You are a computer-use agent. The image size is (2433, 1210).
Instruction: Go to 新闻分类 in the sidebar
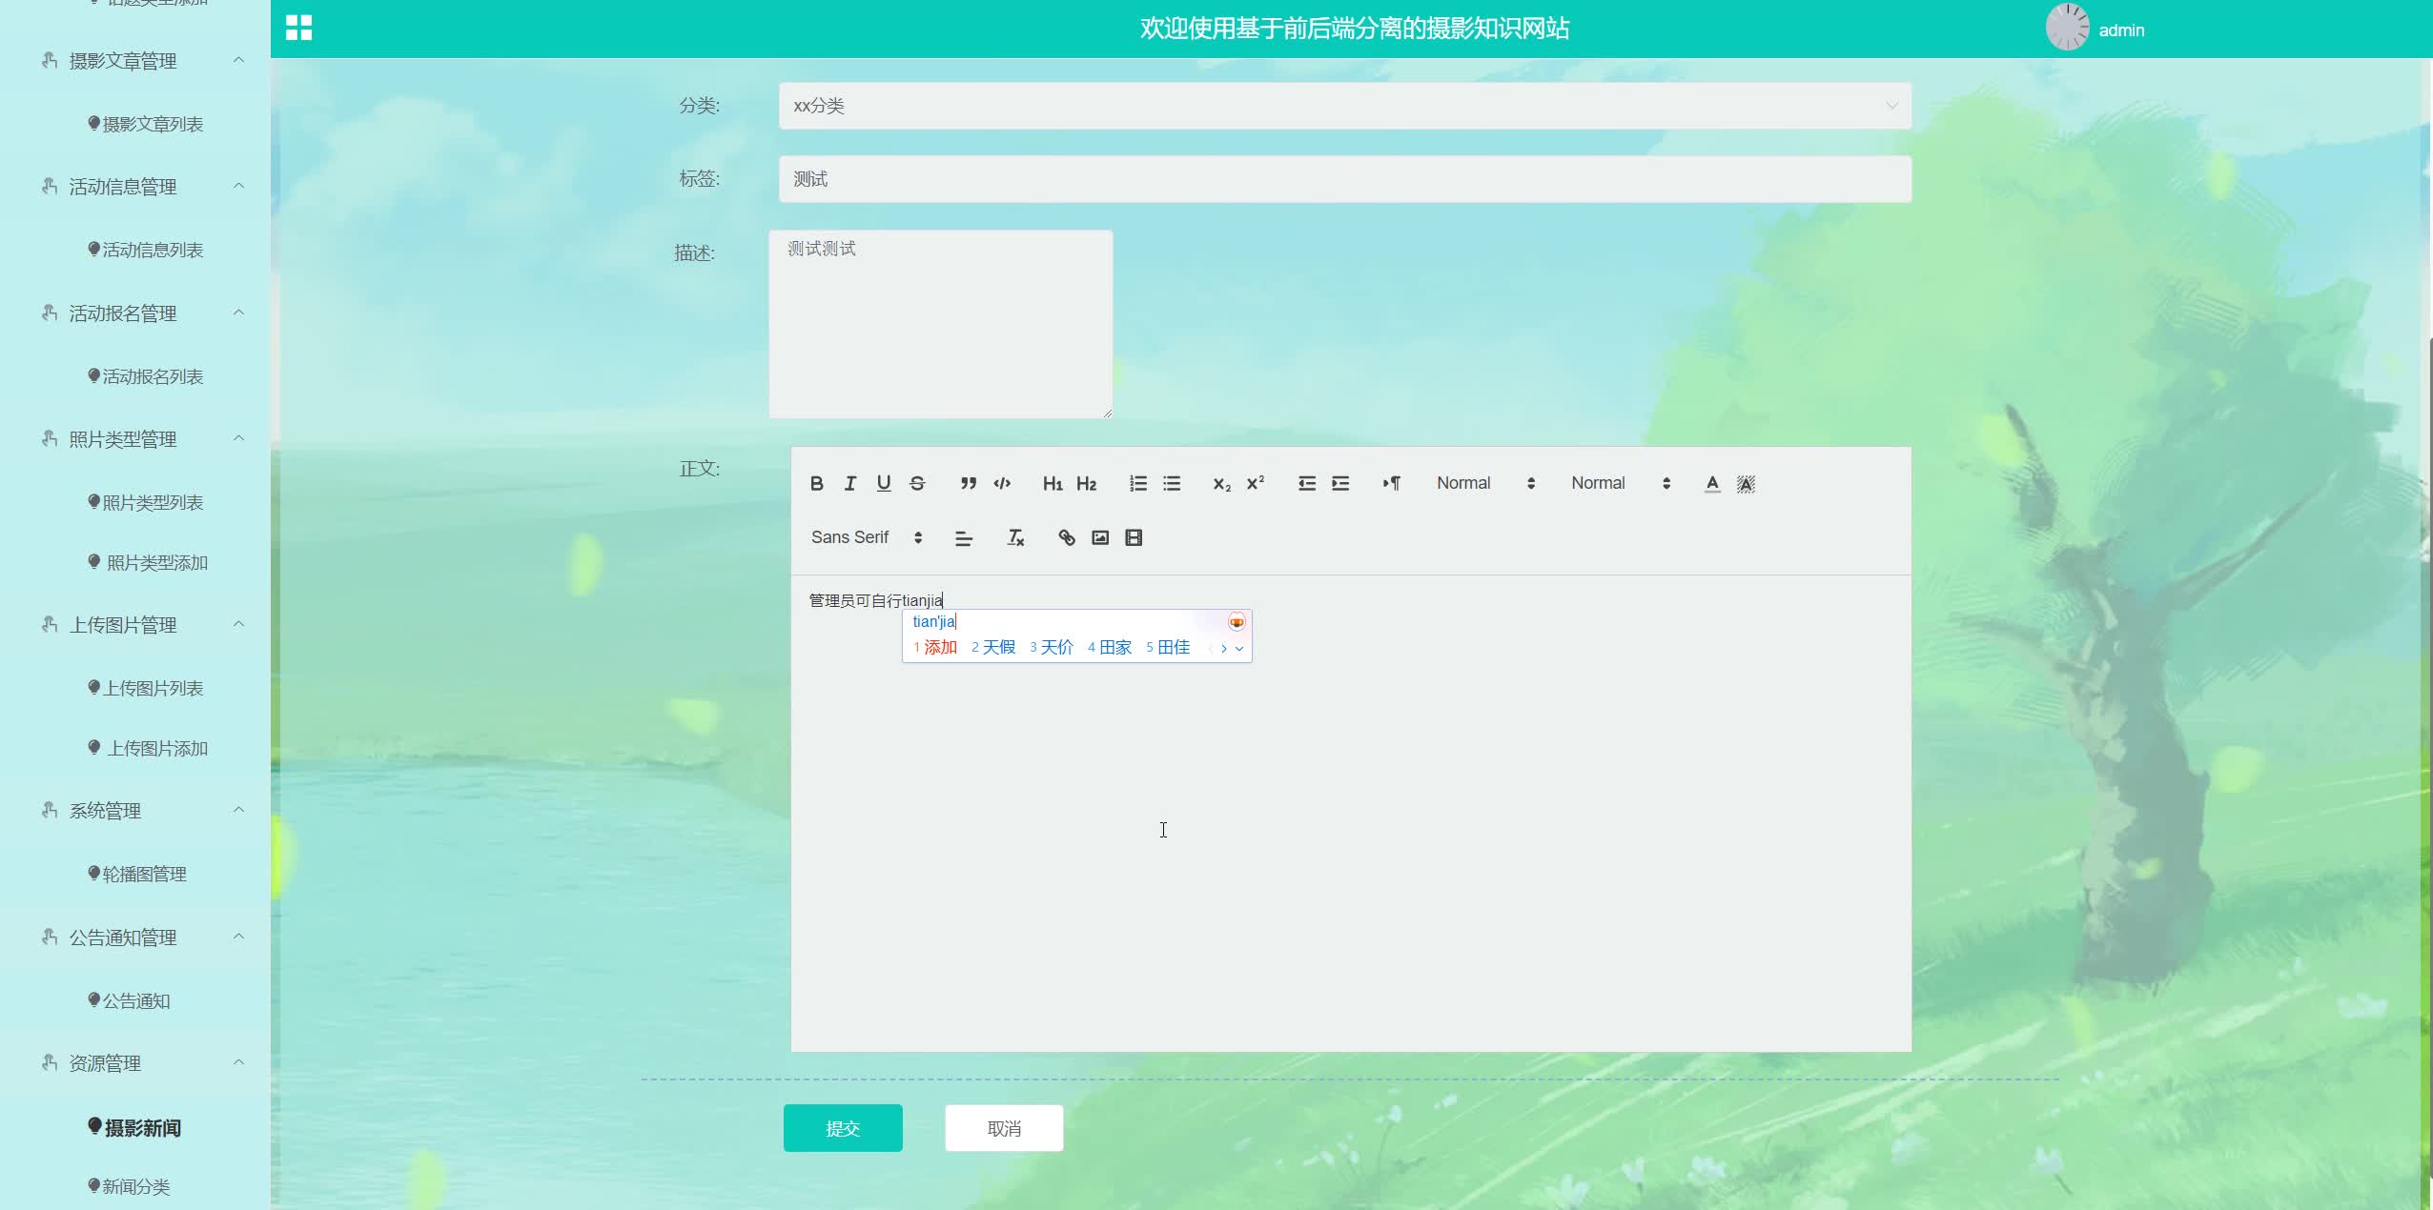[x=136, y=1186]
